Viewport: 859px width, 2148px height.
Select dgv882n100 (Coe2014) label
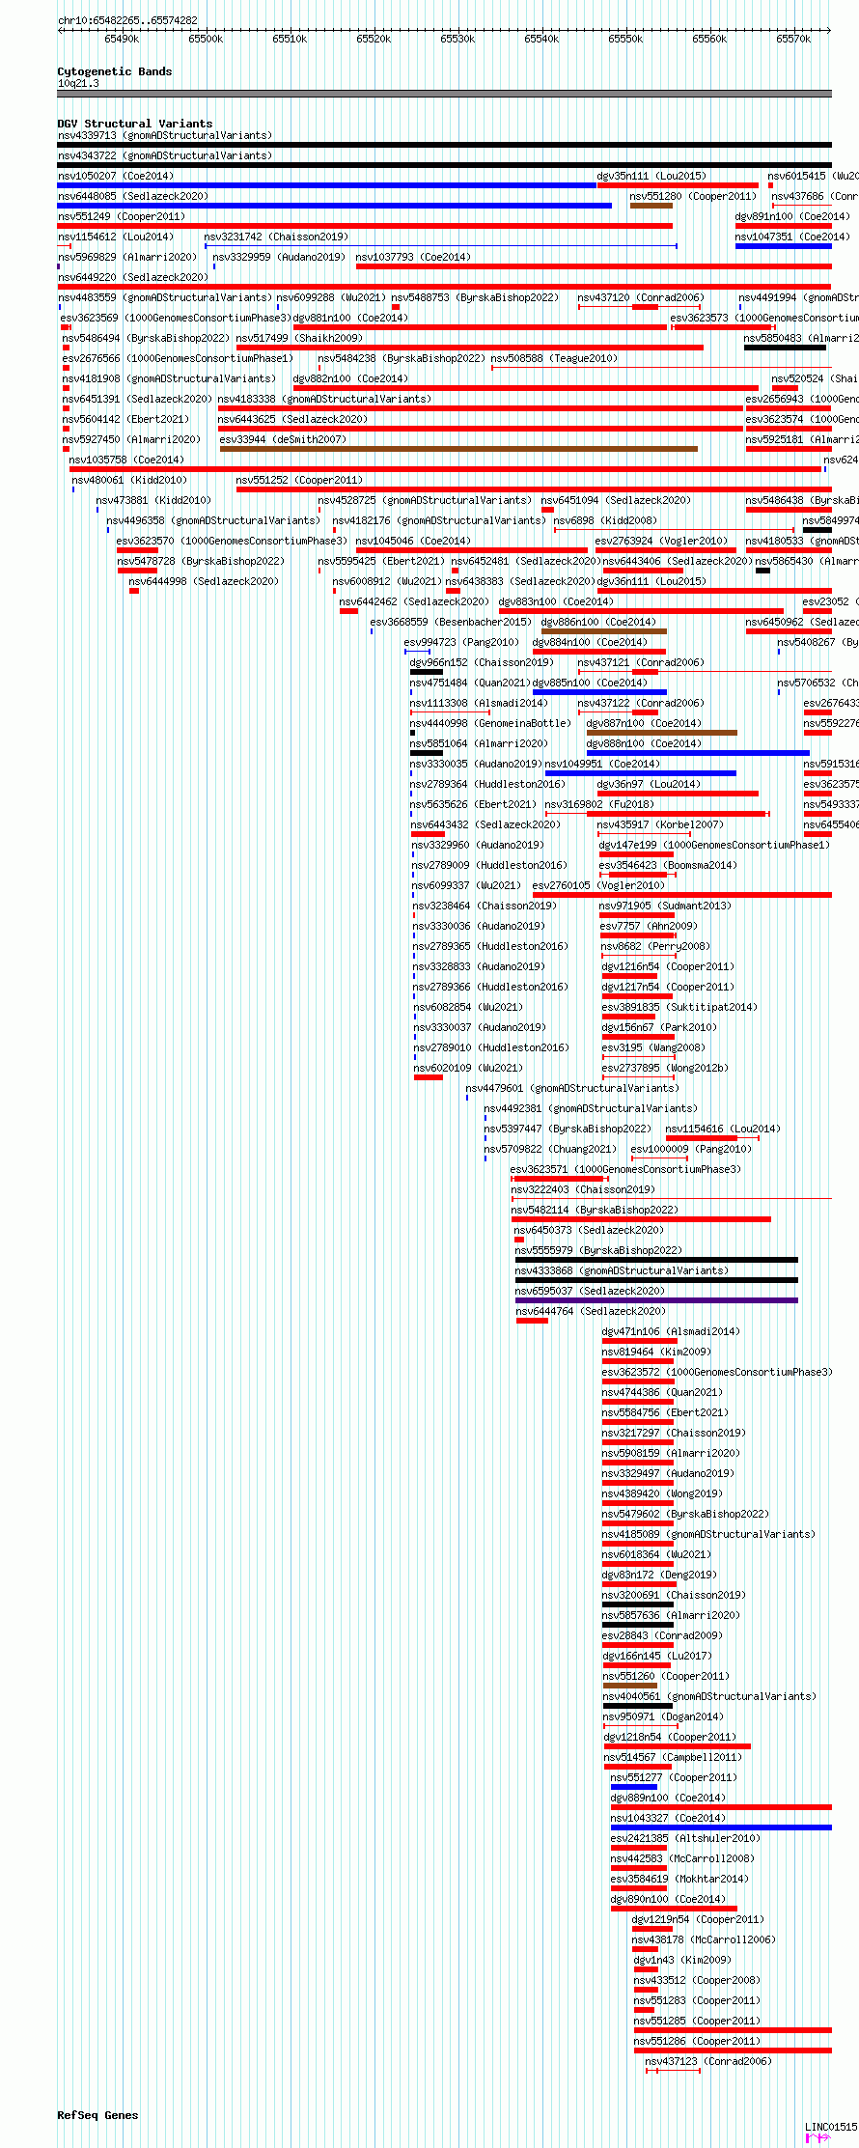click(x=350, y=378)
